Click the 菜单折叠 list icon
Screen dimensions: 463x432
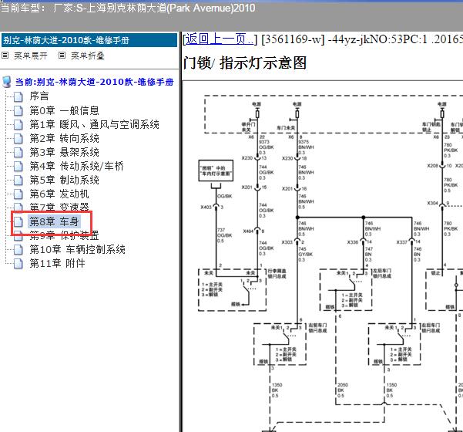(x=62, y=55)
